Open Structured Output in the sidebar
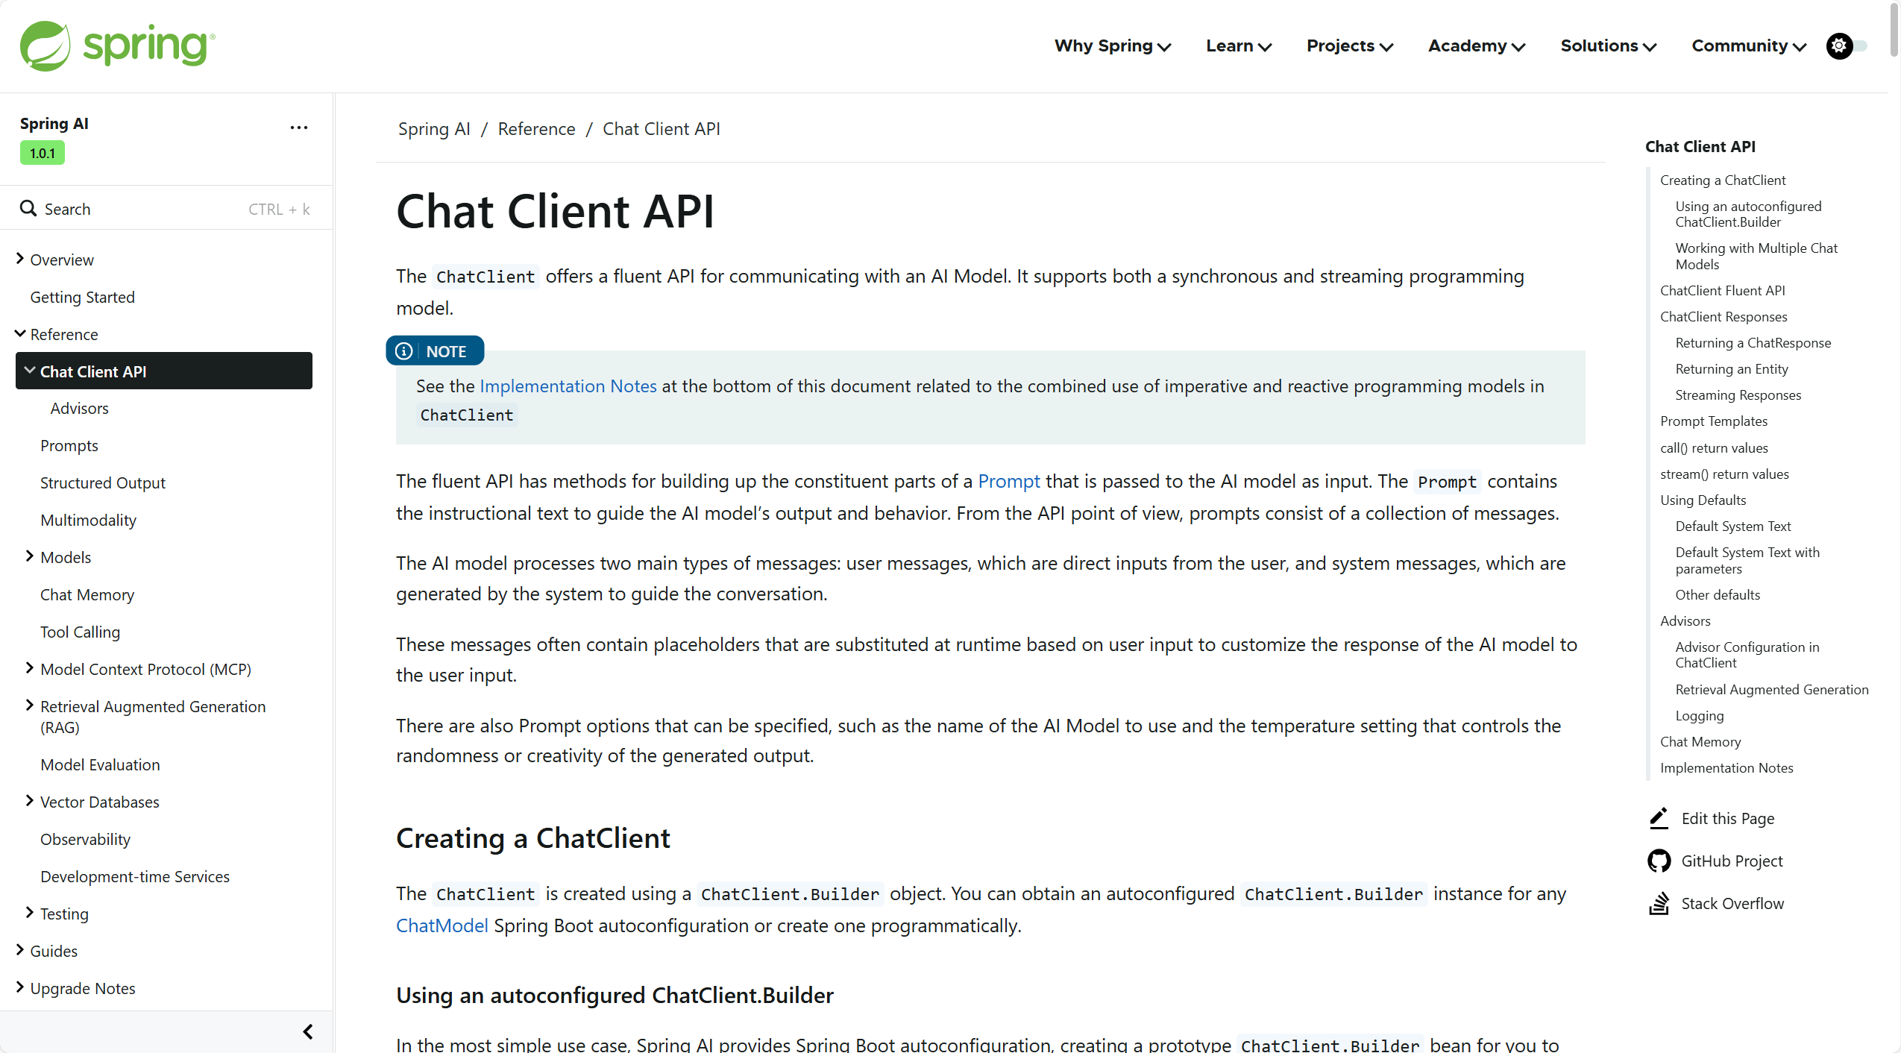 point(103,483)
